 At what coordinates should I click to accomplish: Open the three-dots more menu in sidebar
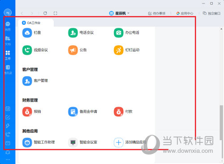[x=8, y=160]
